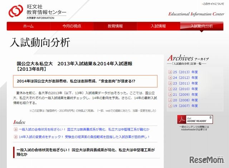Click section heading 一般入試の合格状況を総ざらい！ 国立大は

[86, 152]
